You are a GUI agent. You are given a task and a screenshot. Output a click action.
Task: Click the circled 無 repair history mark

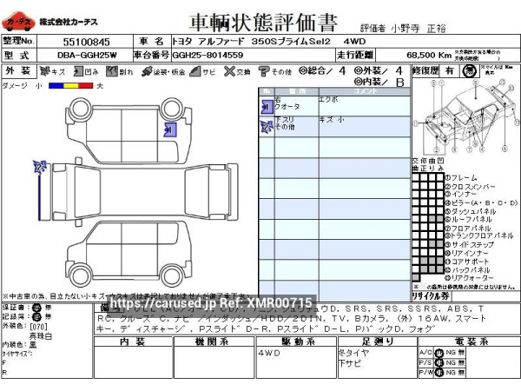pos(469,71)
